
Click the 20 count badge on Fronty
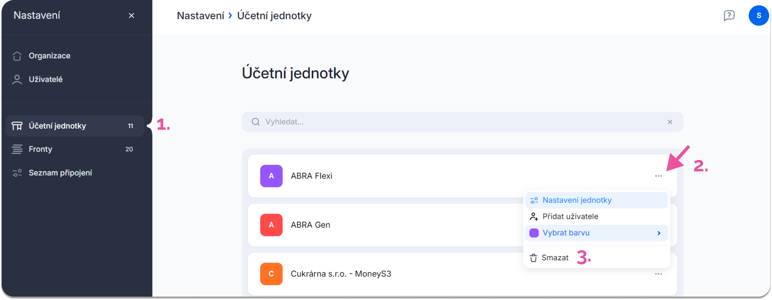point(129,149)
